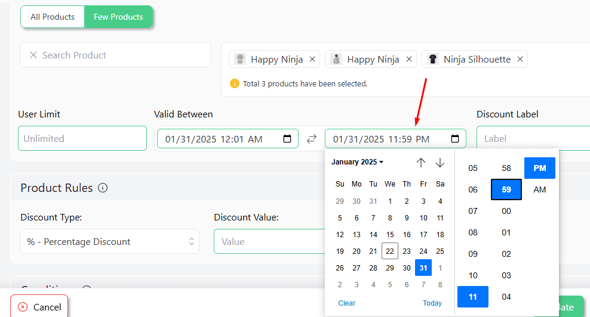Pick January 22 in the calendar

tap(390, 251)
